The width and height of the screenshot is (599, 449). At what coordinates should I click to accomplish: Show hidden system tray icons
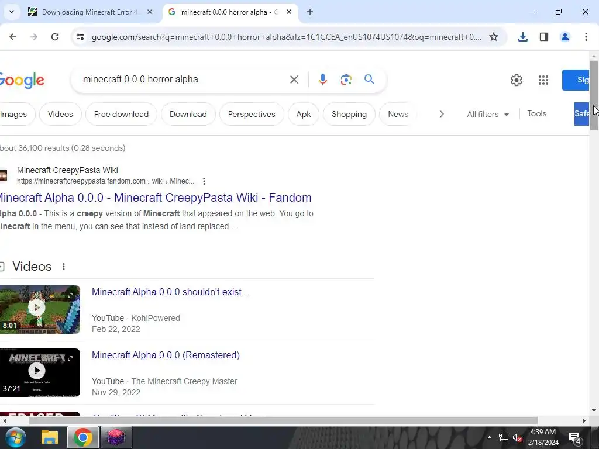click(489, 437)
